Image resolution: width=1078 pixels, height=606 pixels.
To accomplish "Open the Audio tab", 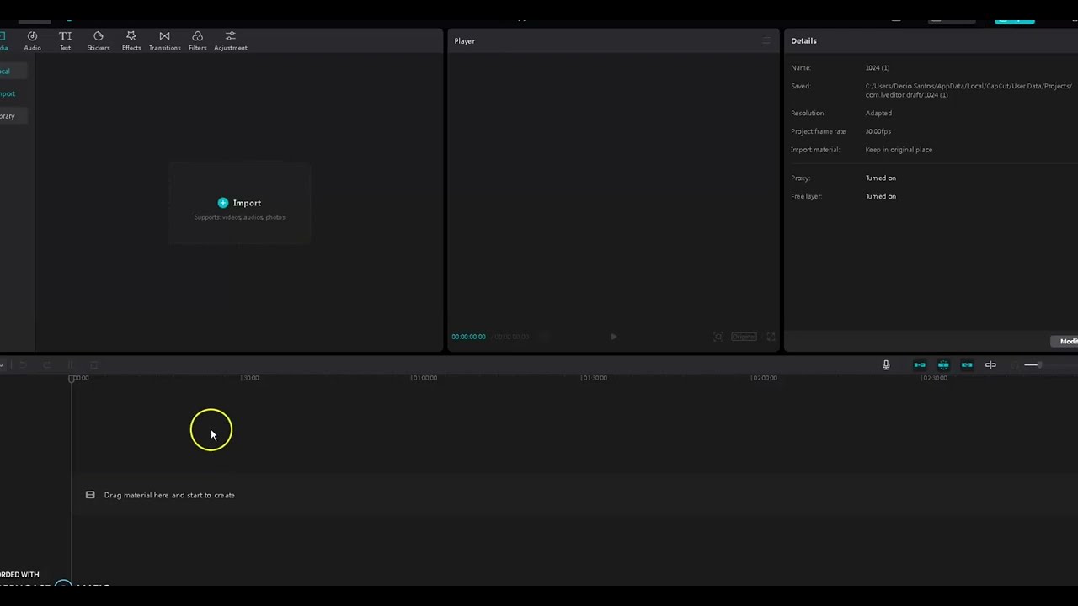I will (x=32, y=40).
